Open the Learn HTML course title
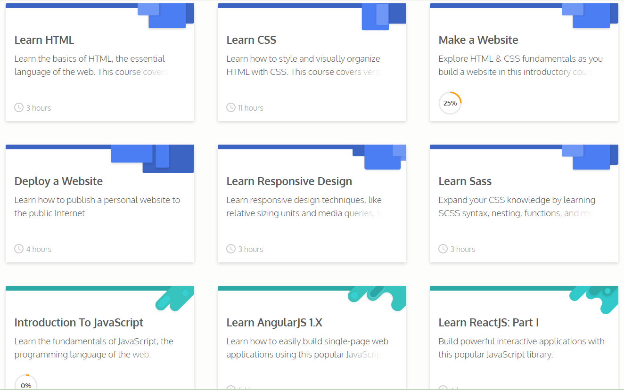Viewport: 624px width, 390px height. [44, 40]
